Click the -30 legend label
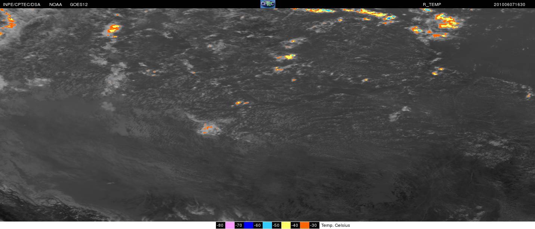535x229 pixels. pyautogui.click(x=314, y=225)
